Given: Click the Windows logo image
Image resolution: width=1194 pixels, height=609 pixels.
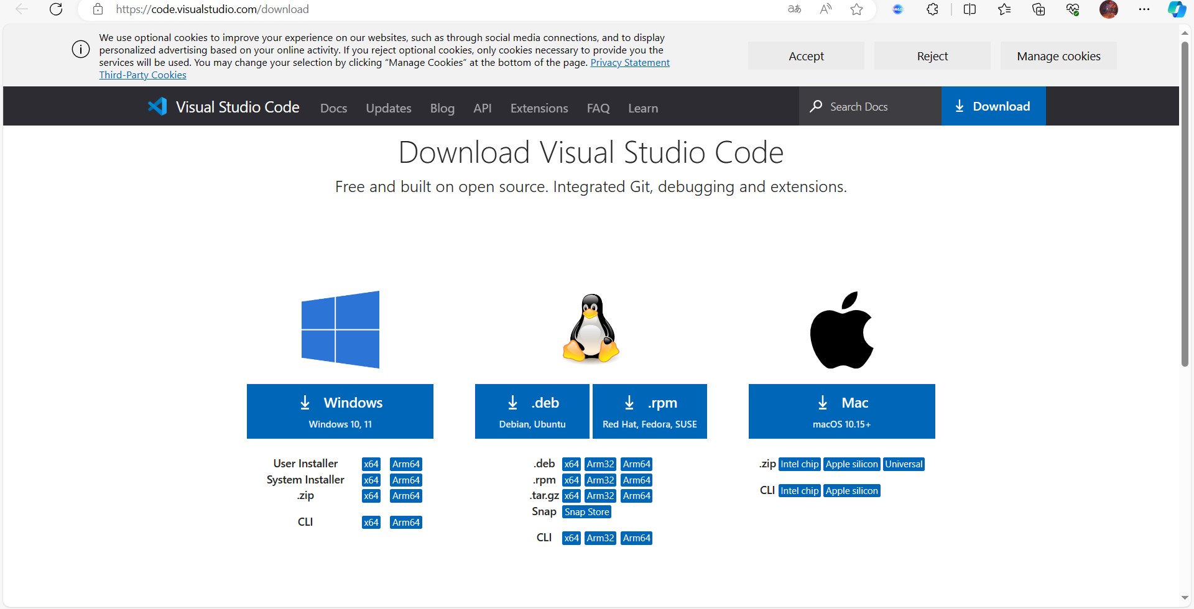Looking at the screenshot, I should pos(340,329).
